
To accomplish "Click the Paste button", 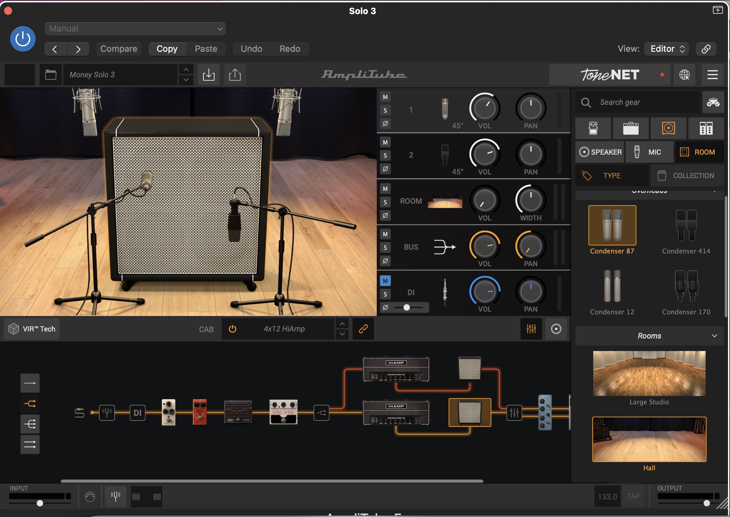I will (x=206, y=49).
